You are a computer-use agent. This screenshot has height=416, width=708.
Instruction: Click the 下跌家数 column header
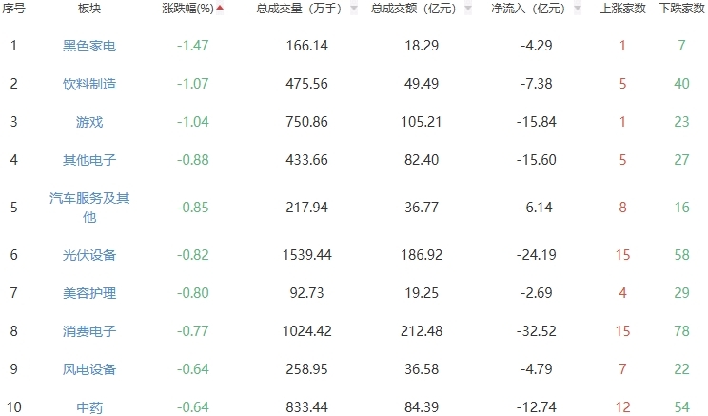681,9
